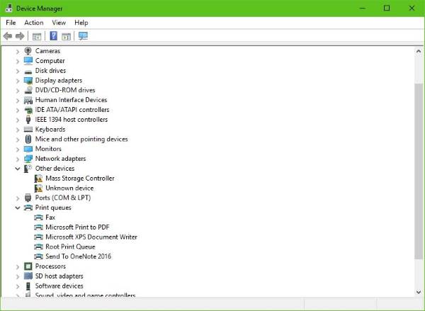Select Microsoft XPS Document Writer

91,237
